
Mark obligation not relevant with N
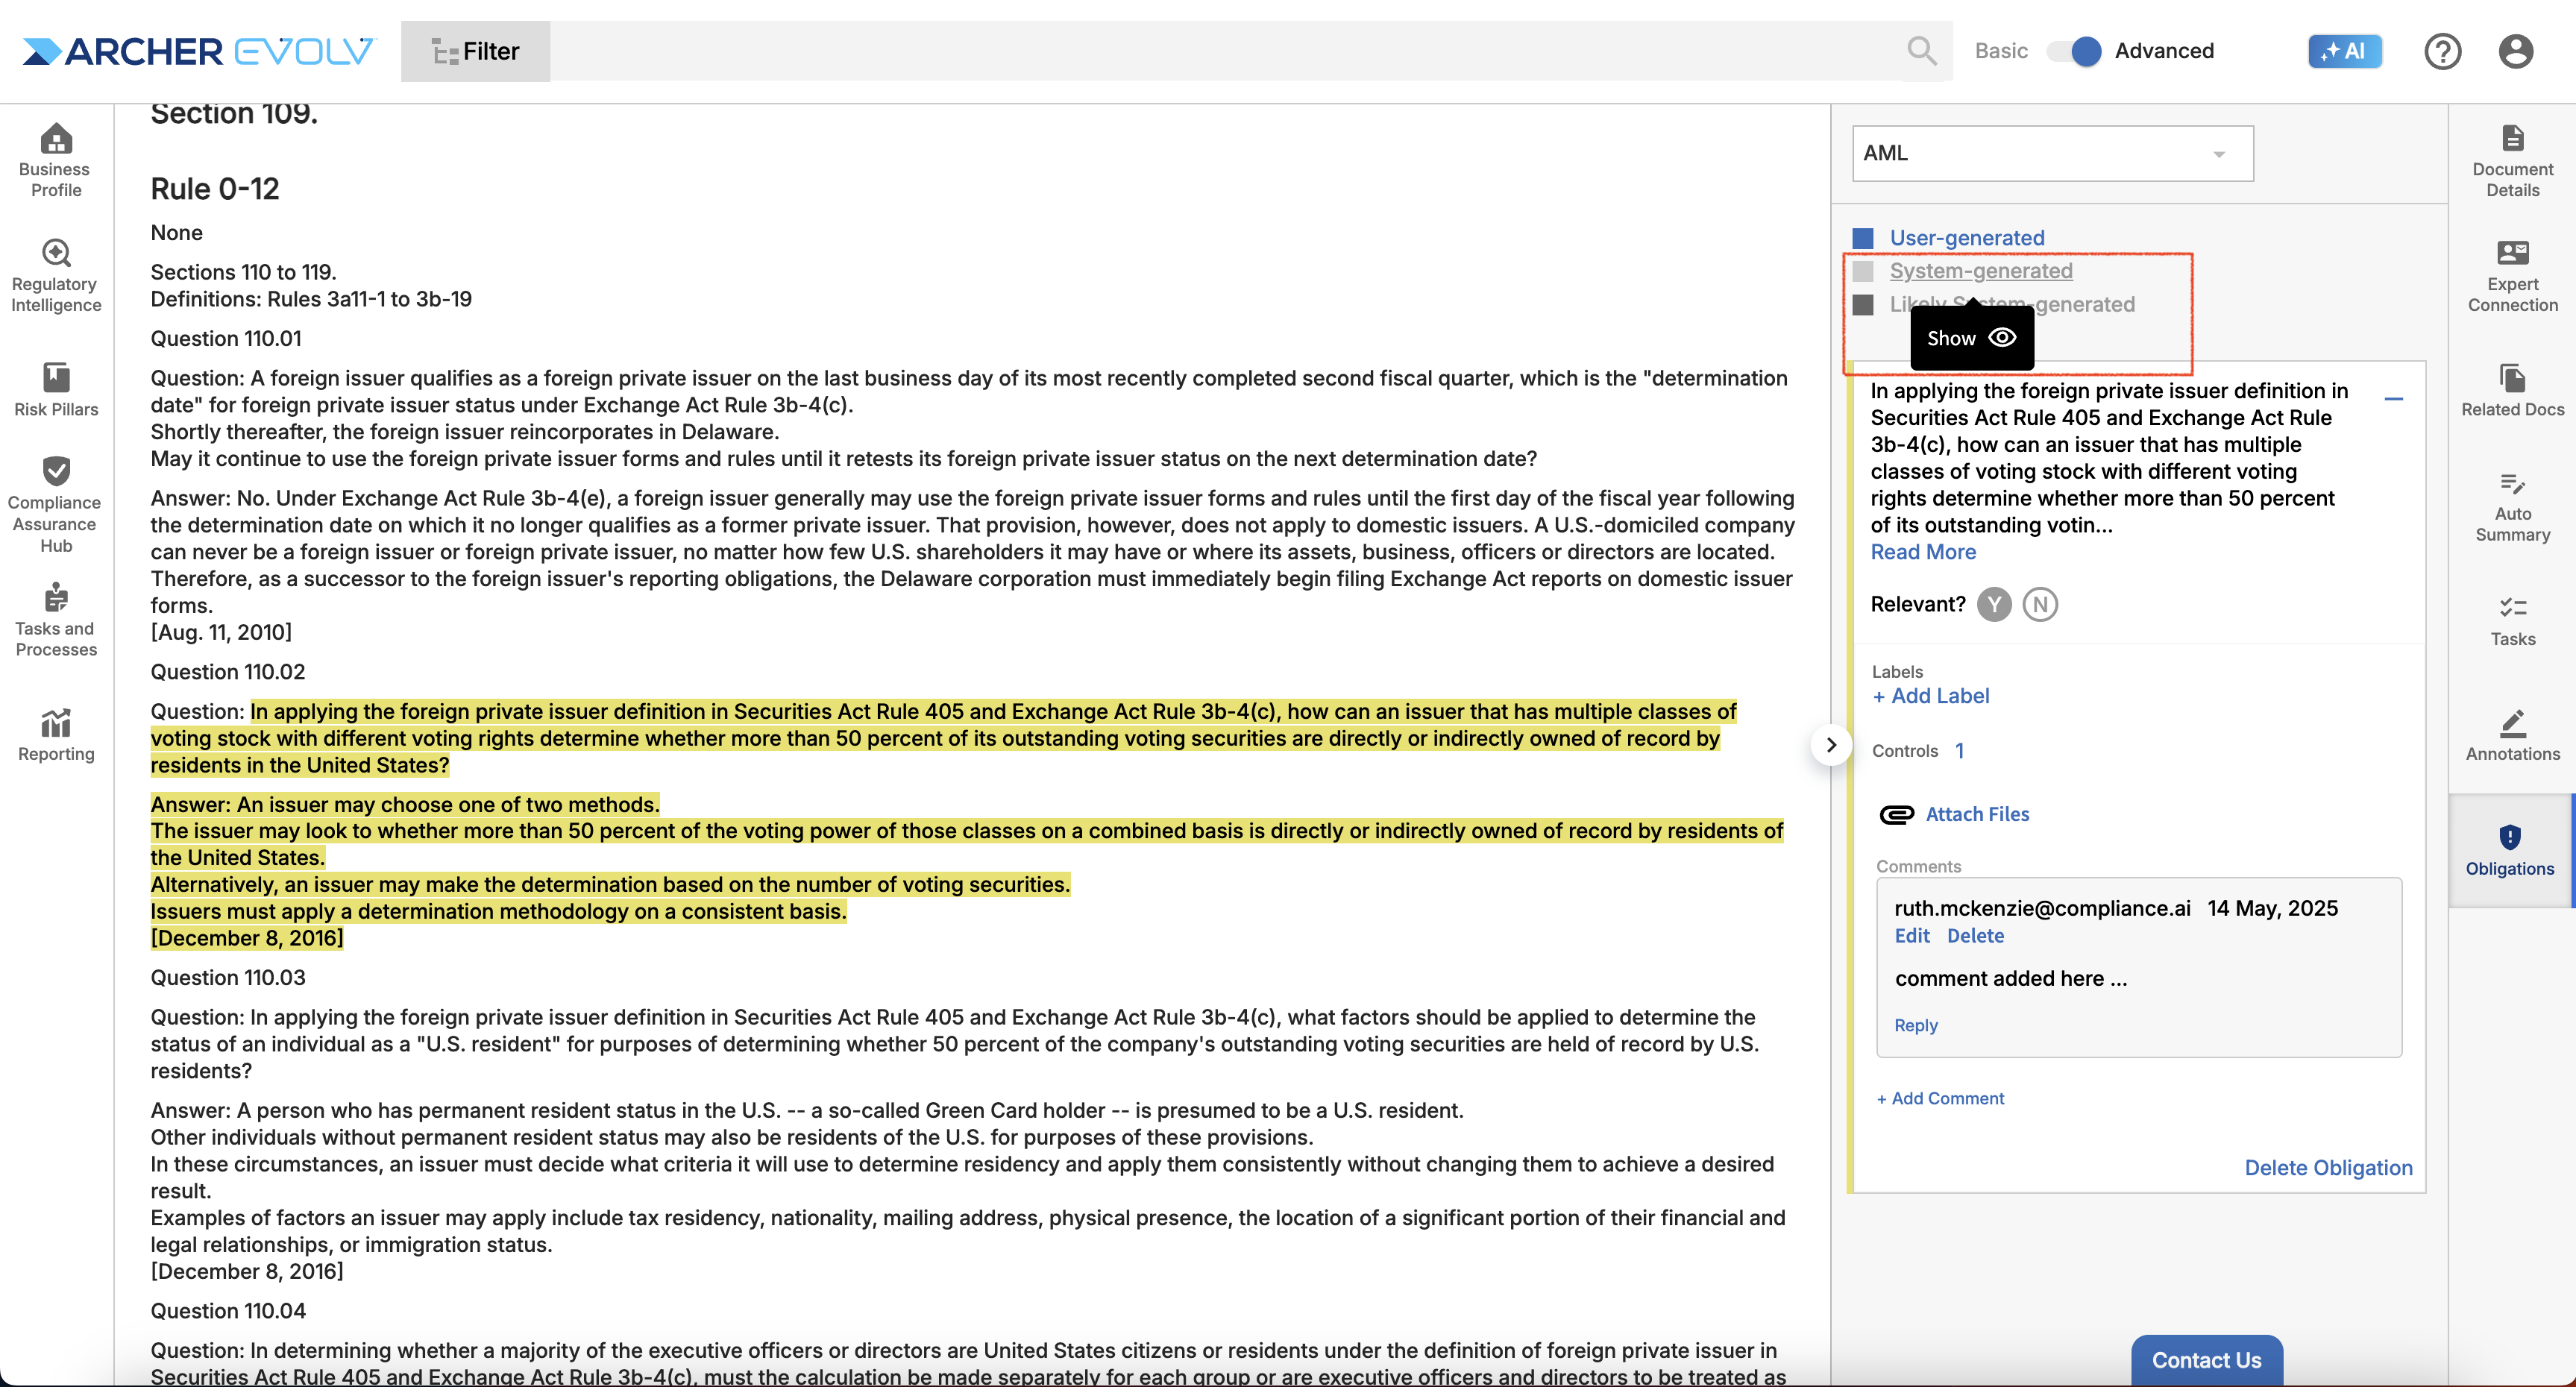(2040, 604)
